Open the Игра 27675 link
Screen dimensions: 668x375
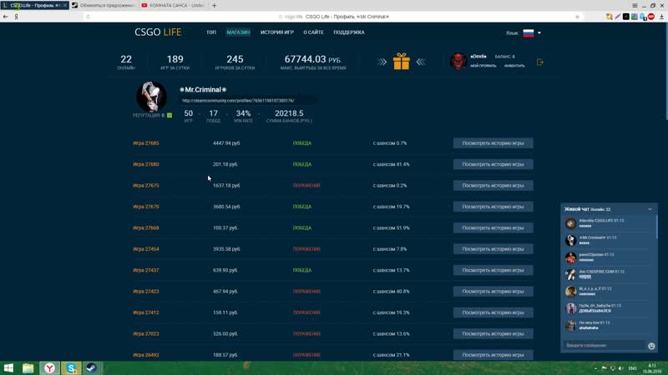tap(146, 186)
